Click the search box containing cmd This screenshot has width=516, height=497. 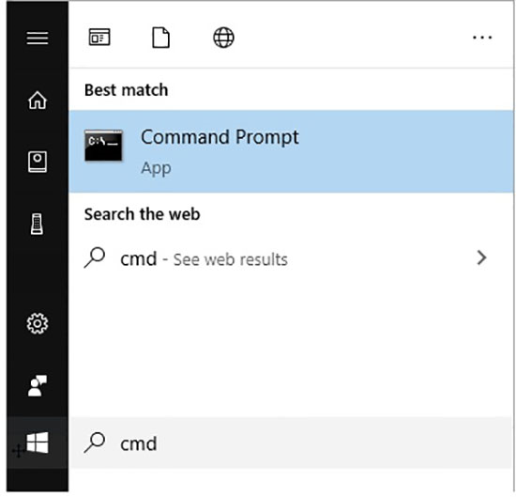(291, 443)
